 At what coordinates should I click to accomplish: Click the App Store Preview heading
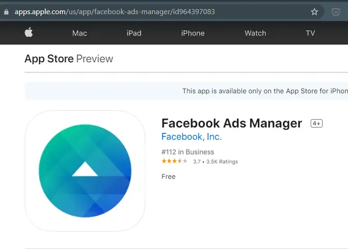tap(69, 59)
